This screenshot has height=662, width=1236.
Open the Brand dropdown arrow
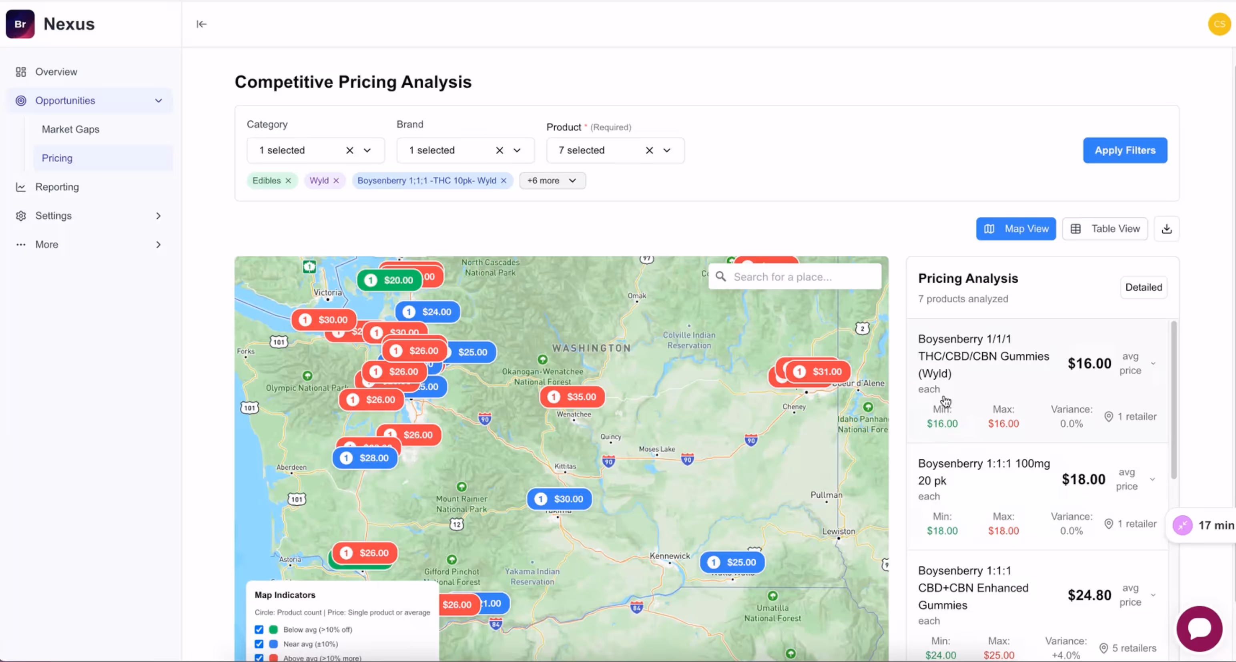[517, 151]
